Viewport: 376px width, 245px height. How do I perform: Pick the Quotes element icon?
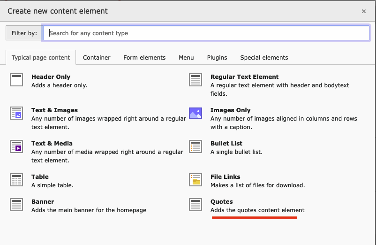196,205
